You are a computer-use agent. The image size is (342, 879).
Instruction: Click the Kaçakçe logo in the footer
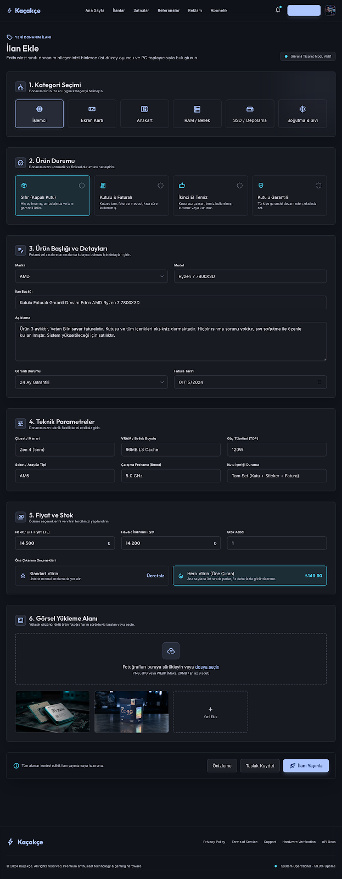pos(25,842)
